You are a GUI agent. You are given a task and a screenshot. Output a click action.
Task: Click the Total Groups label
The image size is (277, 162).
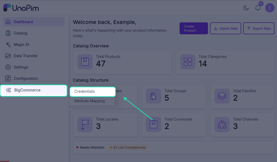pos(175,91)
